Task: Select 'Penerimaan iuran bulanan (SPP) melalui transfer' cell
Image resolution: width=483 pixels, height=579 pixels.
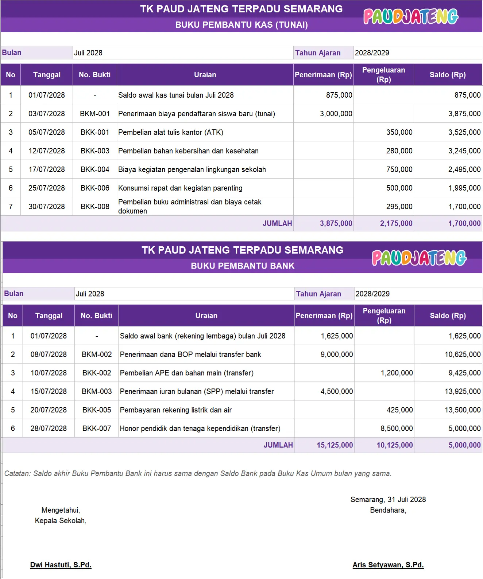Action: coord(206,392)
